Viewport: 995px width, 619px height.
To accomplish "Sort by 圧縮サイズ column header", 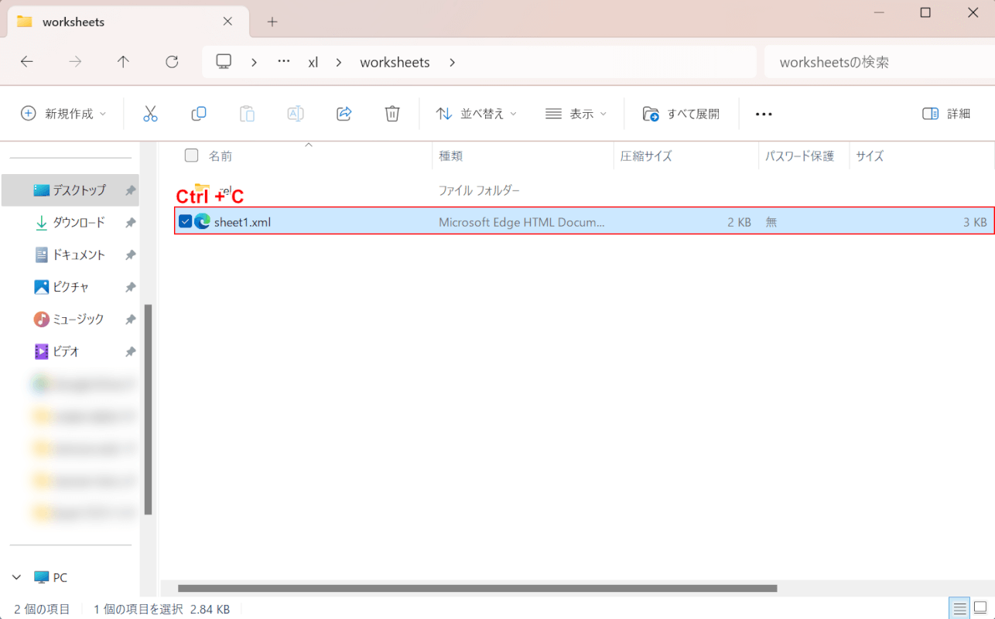I will click(x=646, y=156).
